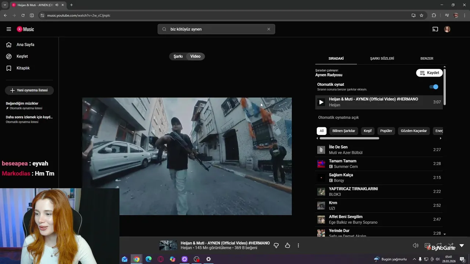Open the YouTube Music hamburger menu
The width and height of the screenshot is (470, 264).
(9, 29)
